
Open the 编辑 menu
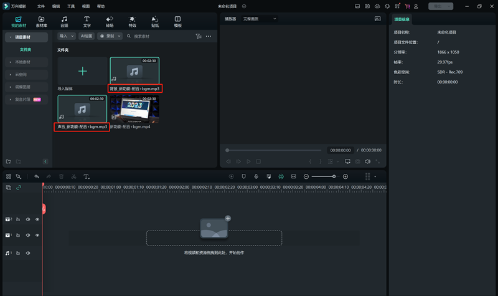pos(56,6)
